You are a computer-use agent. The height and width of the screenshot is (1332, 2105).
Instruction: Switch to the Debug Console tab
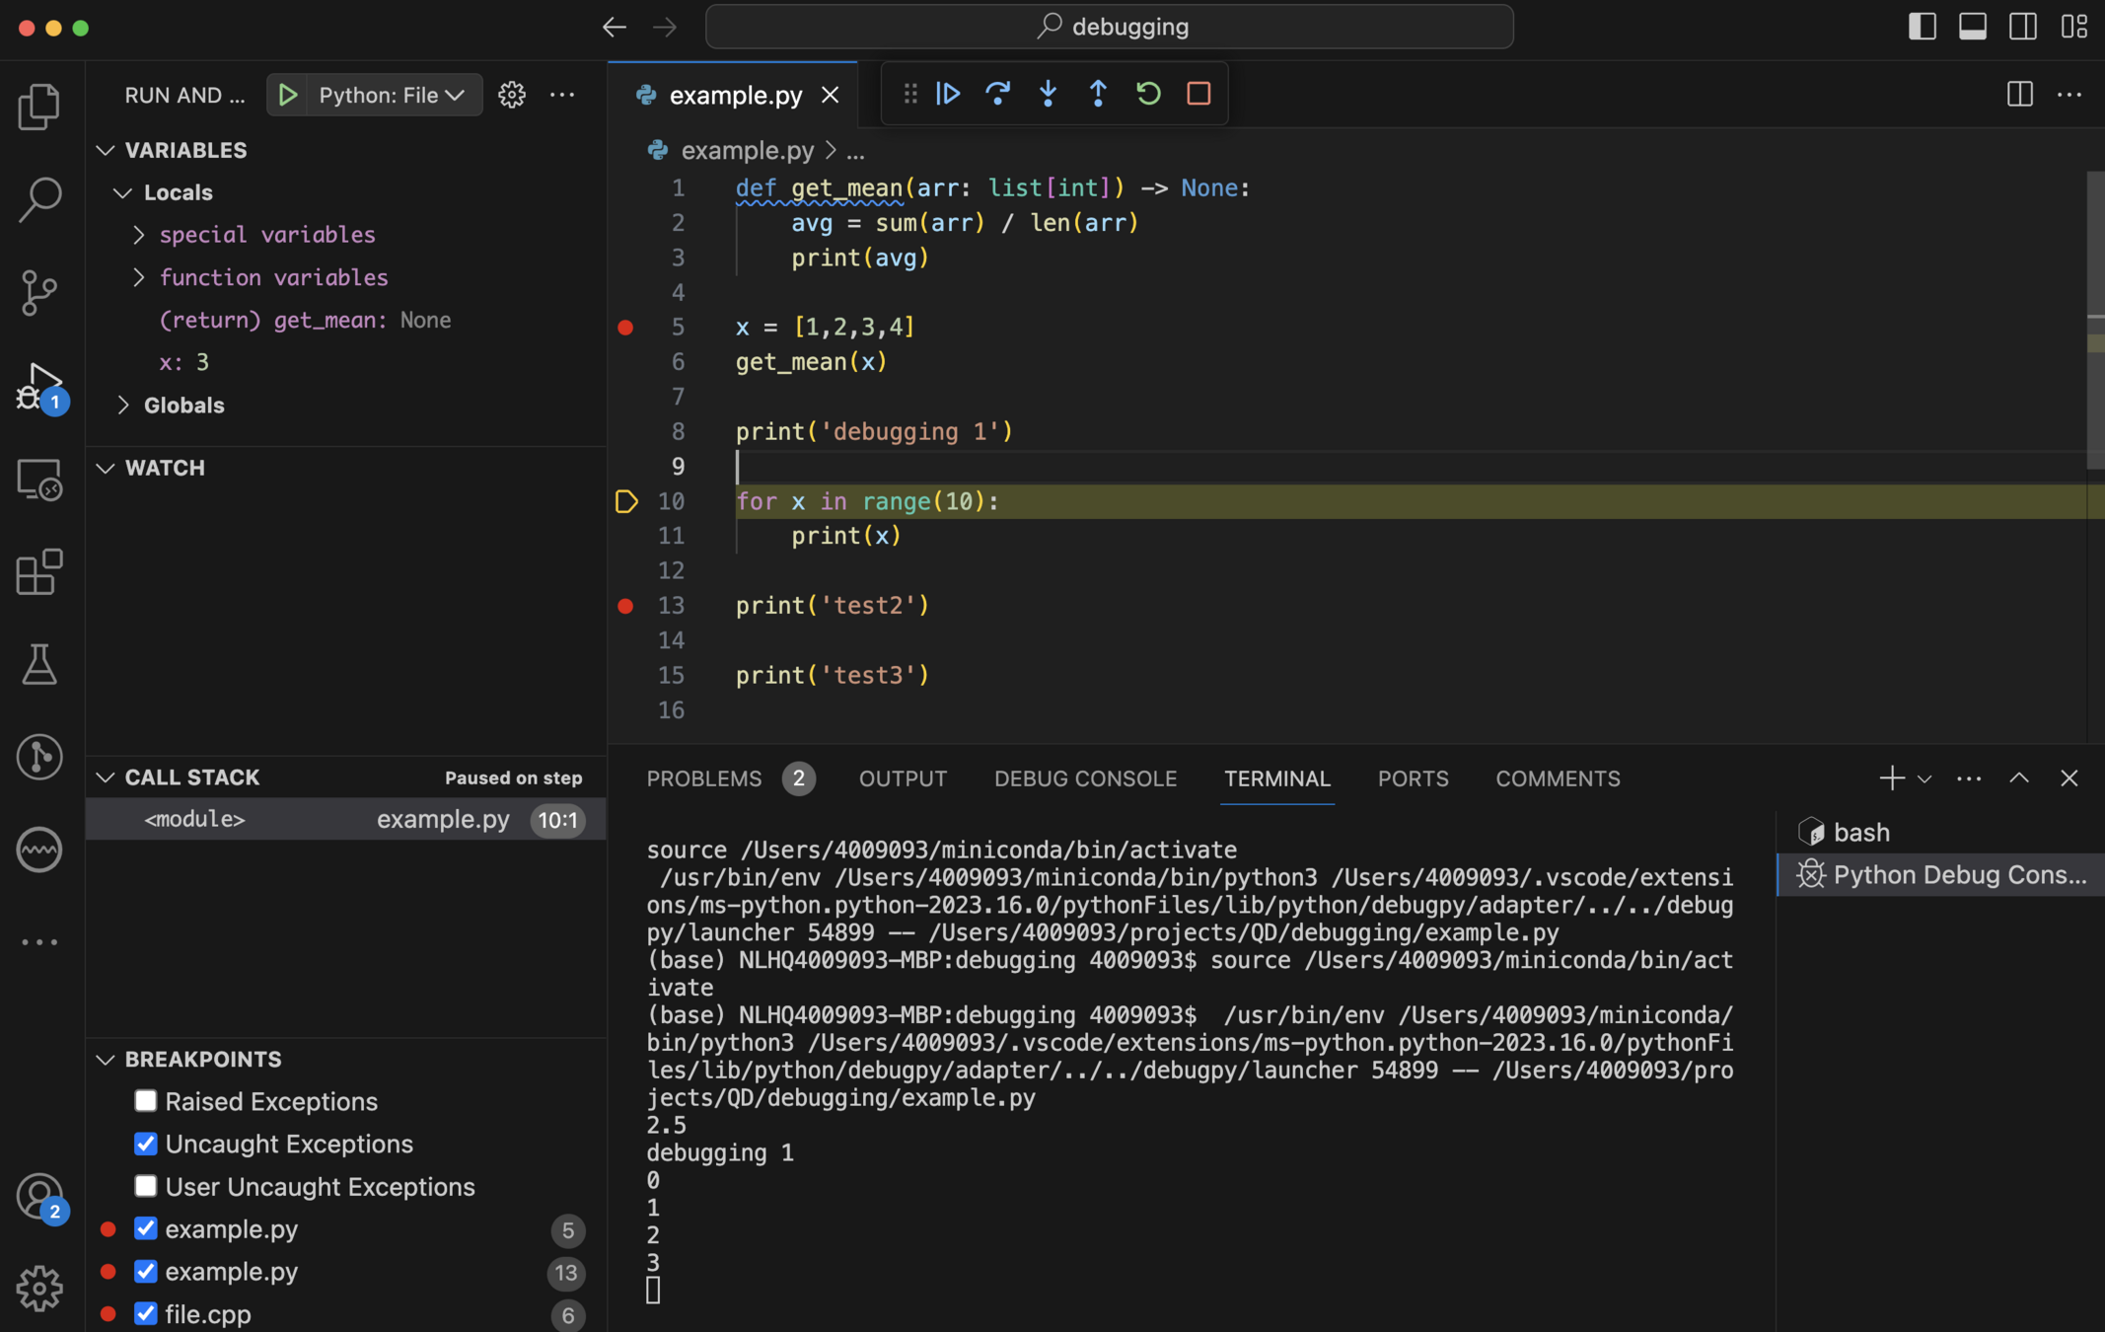1085,778
